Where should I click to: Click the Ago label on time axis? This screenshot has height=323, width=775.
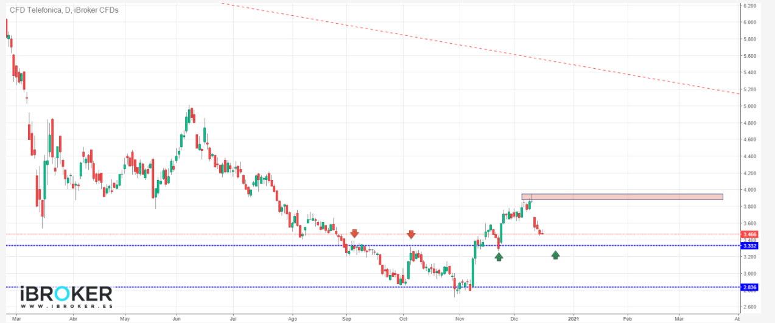tap(292, 318)
